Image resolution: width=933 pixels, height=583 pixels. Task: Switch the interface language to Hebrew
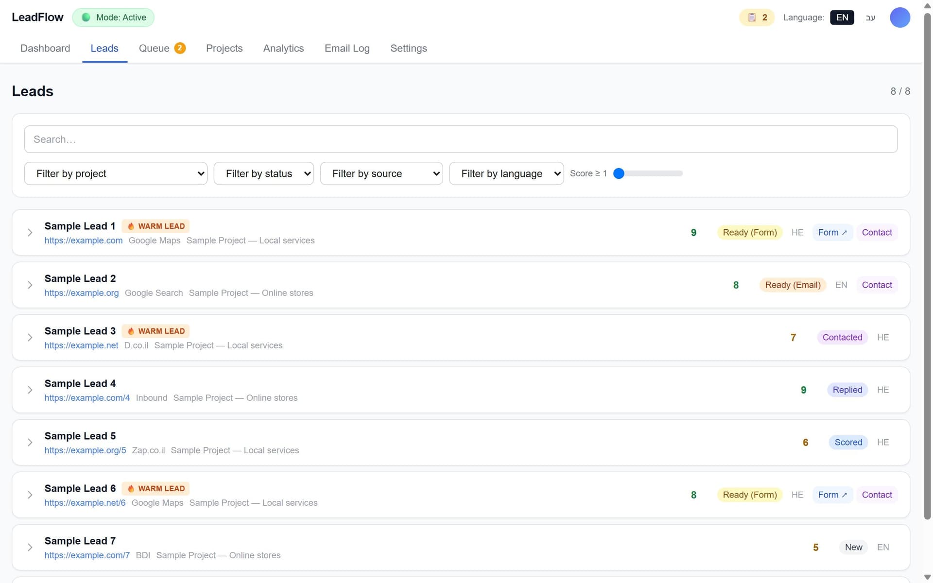870,17
